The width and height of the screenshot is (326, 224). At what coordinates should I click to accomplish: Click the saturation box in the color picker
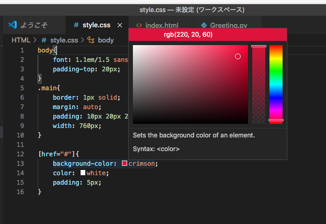(x=190, y=84)
